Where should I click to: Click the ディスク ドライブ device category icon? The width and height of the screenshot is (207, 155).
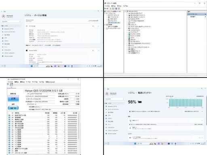click(x=129, y=32)
